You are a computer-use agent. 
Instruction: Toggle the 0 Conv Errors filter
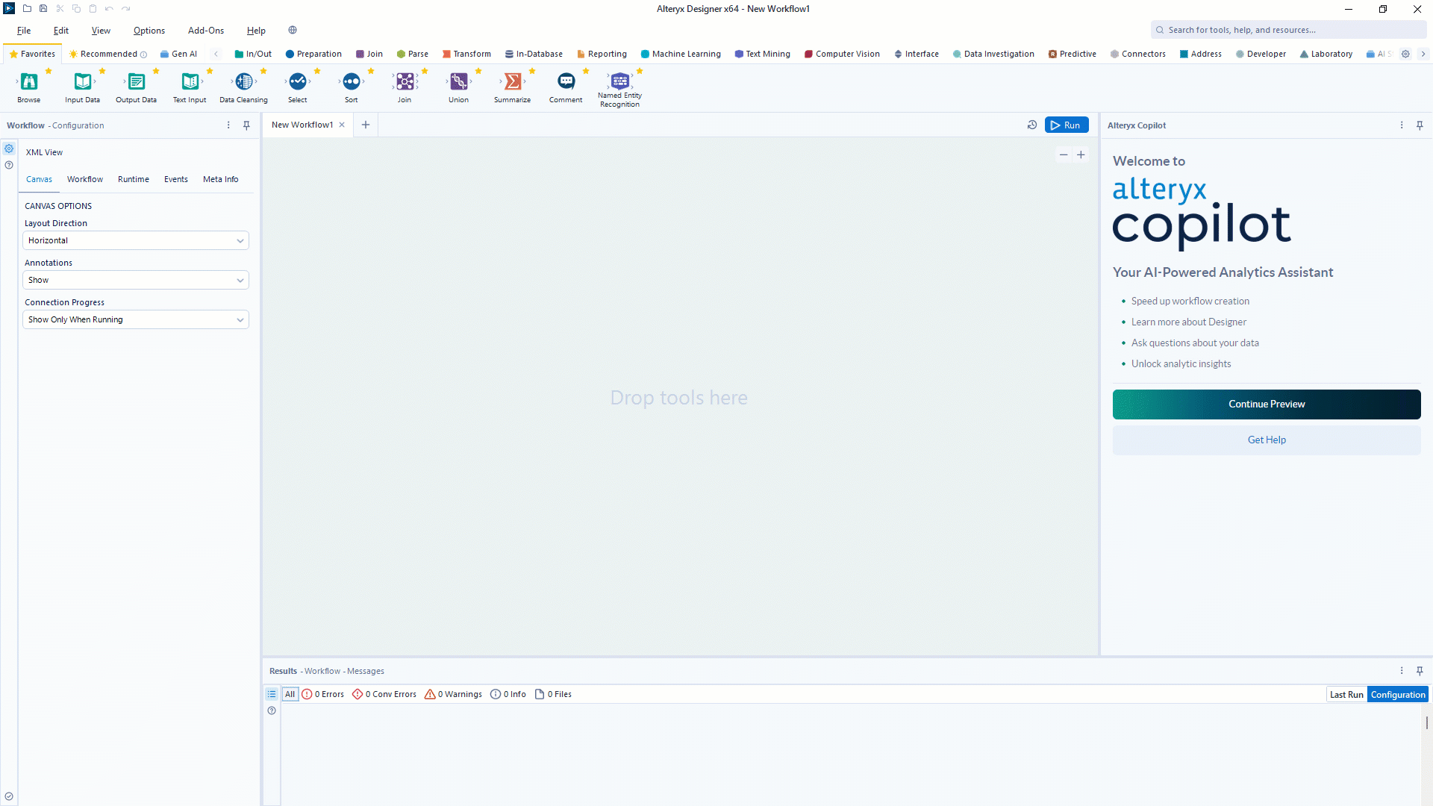[384, 694]
